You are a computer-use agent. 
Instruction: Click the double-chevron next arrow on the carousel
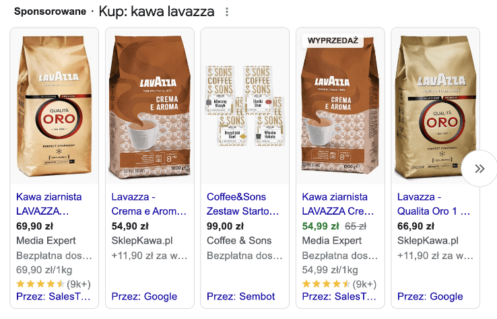[x=480, y=168]
